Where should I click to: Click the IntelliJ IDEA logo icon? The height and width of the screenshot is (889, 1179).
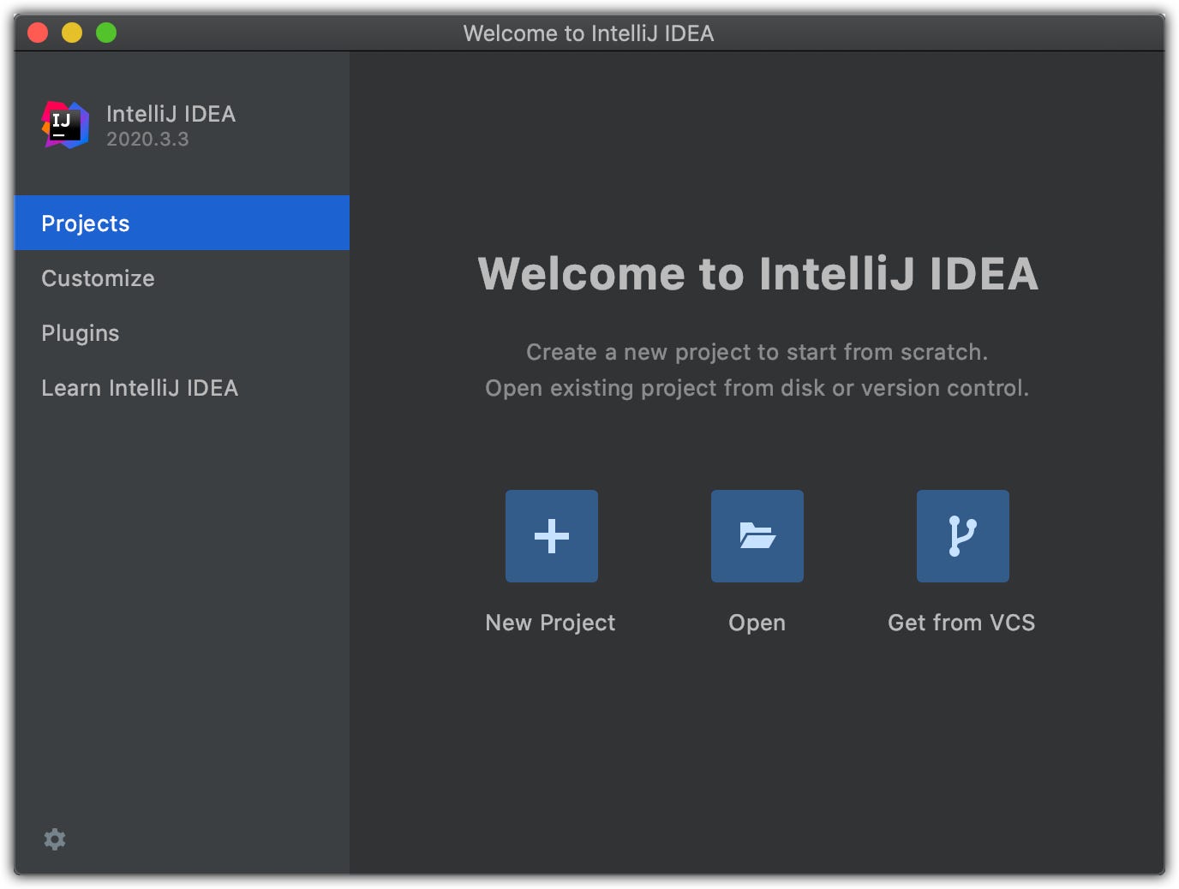point(65,125)
